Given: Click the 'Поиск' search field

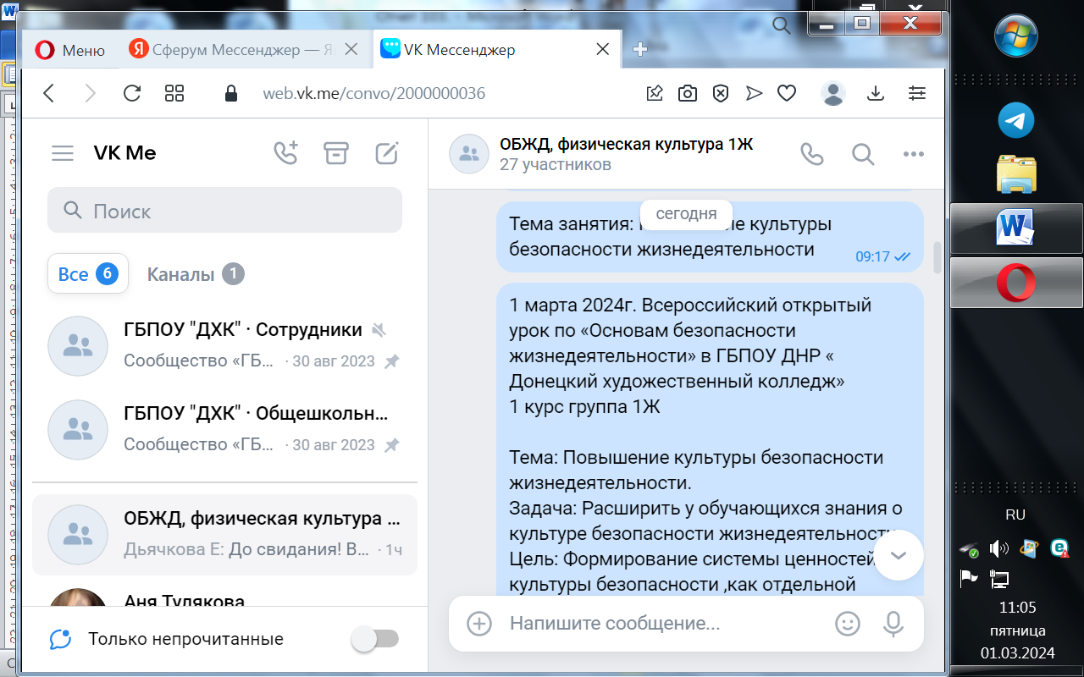Looking at the screenshot, I should pyautogui.click(x=224, y=211).
